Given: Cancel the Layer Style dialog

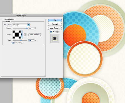Looking at the screenshot, I should 55,24.
